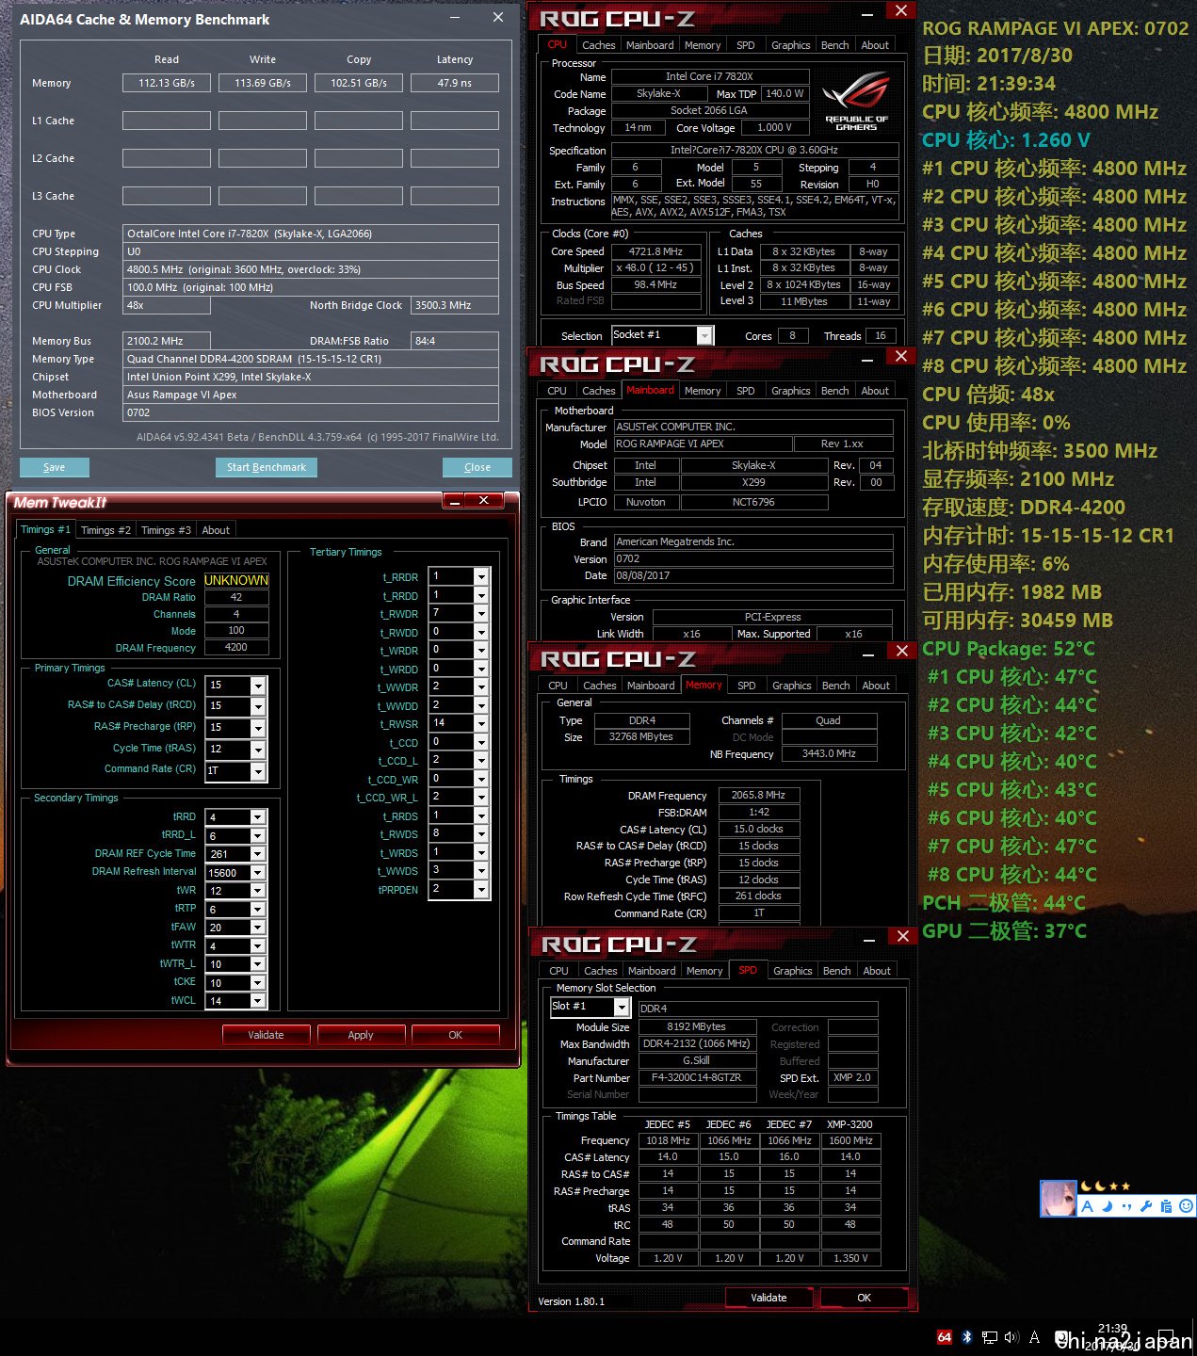Expand the t_RWSR tertiary timing dropdown
Screen dimensions: 1197x1356
[x=481, y=724]
